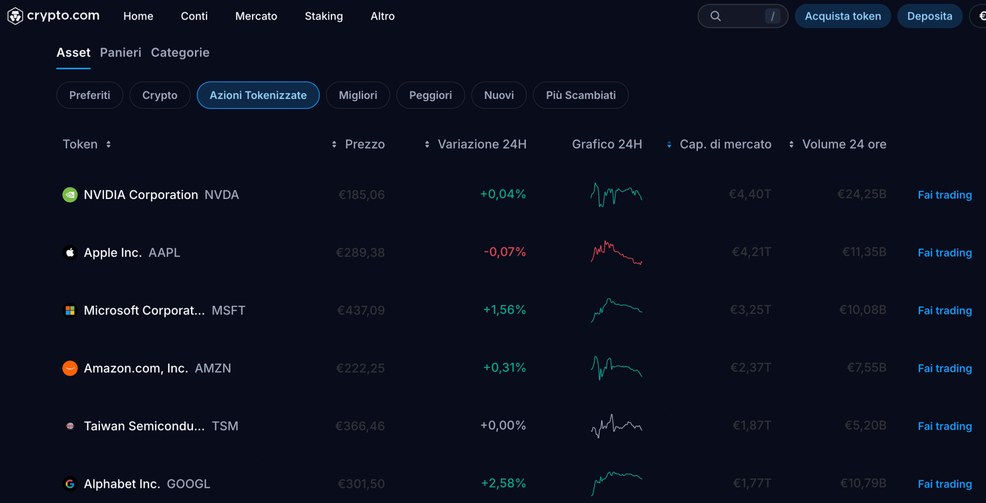This screenshot has width=986, height=503.
Task: Open the Staking menu item
Action: pos(324,16)
